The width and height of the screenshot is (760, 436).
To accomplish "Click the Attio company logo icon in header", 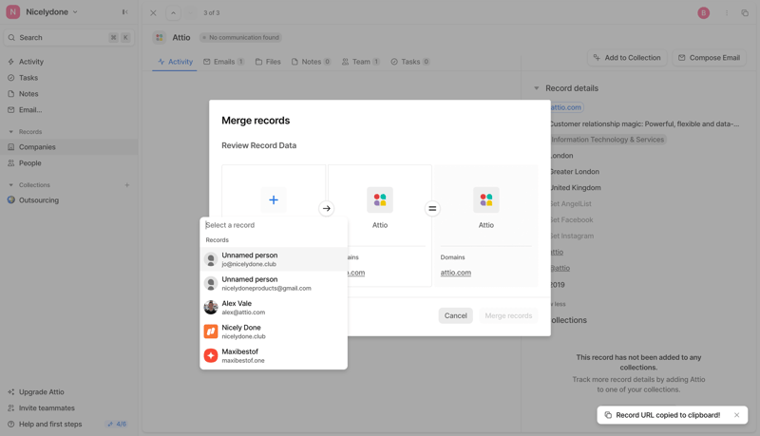I will pyautogui.click(x=160, y=37).
